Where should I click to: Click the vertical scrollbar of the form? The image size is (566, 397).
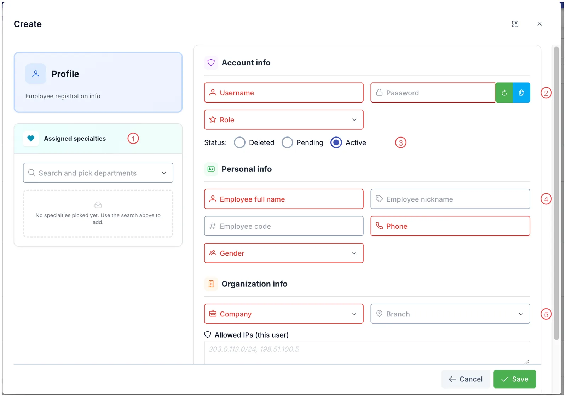coord(556,193)
